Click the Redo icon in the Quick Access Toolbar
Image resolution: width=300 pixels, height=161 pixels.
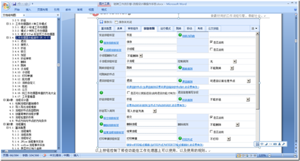[26, 4]
